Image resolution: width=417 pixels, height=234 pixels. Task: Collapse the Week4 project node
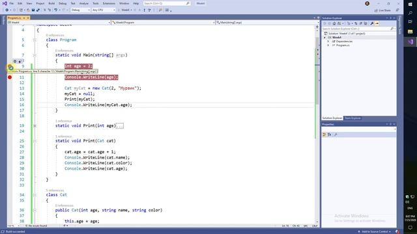pyautogui.click(x=324, y=38)
